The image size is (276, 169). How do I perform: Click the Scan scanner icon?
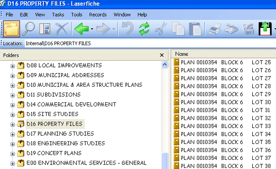[231, 29]
